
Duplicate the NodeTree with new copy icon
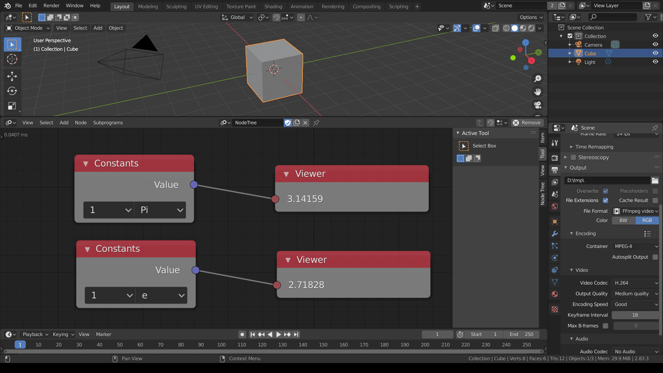coord(297,123)
